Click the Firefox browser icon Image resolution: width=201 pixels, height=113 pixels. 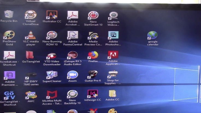pos(93,55)
